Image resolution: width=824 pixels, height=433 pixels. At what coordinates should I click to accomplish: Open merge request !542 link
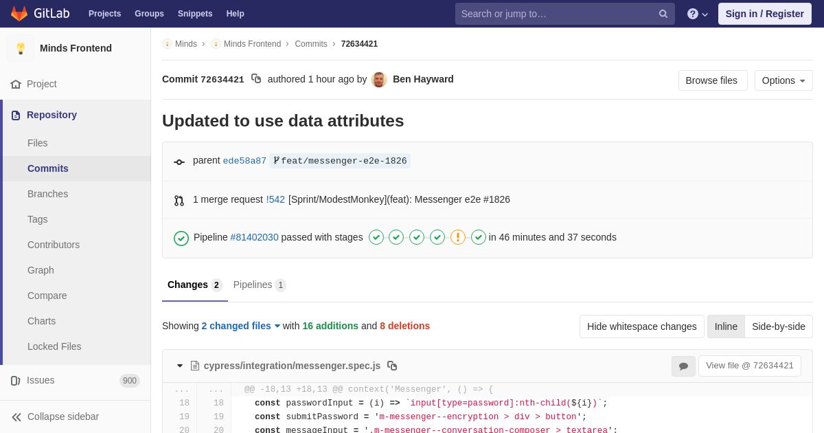(x=275, y=199)
